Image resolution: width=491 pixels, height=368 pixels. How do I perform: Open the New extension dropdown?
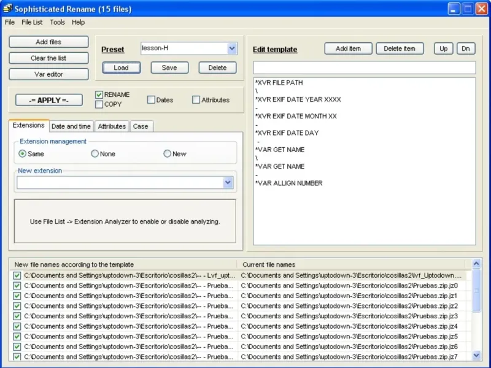coord(228,183)
